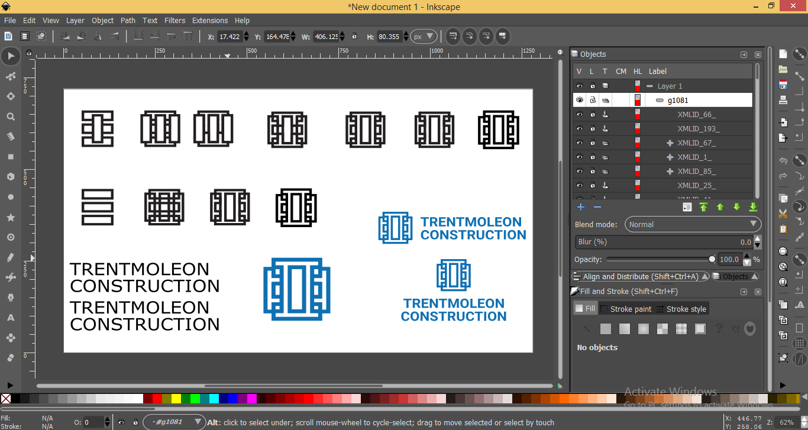
Task: Select the Bezier pen tool
Action: tap(10, 277)
